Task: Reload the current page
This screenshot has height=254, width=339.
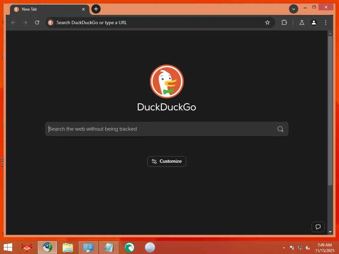Action: pos(37,22)
